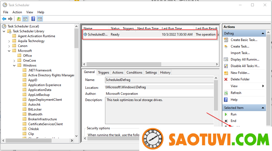272x151 pixels.
Task: Open the Help menu in menu bar
Action: click(x=41, y=12)
